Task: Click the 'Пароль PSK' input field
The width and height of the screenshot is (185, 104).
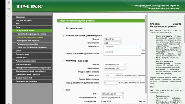Action: [122, 47]
